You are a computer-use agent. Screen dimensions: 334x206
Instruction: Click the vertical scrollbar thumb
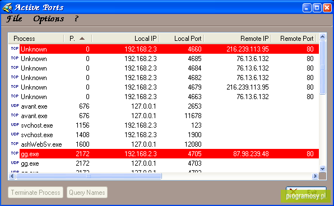322,68
